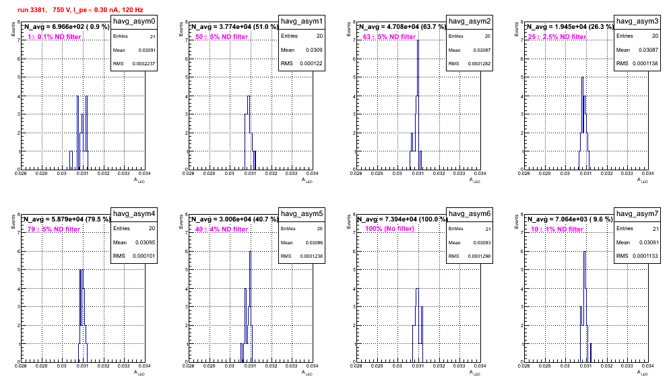Viewport: 671px width, 385px height.
Task: Click the 50± 5% ND filter label
Action: (x=222, y=37)
